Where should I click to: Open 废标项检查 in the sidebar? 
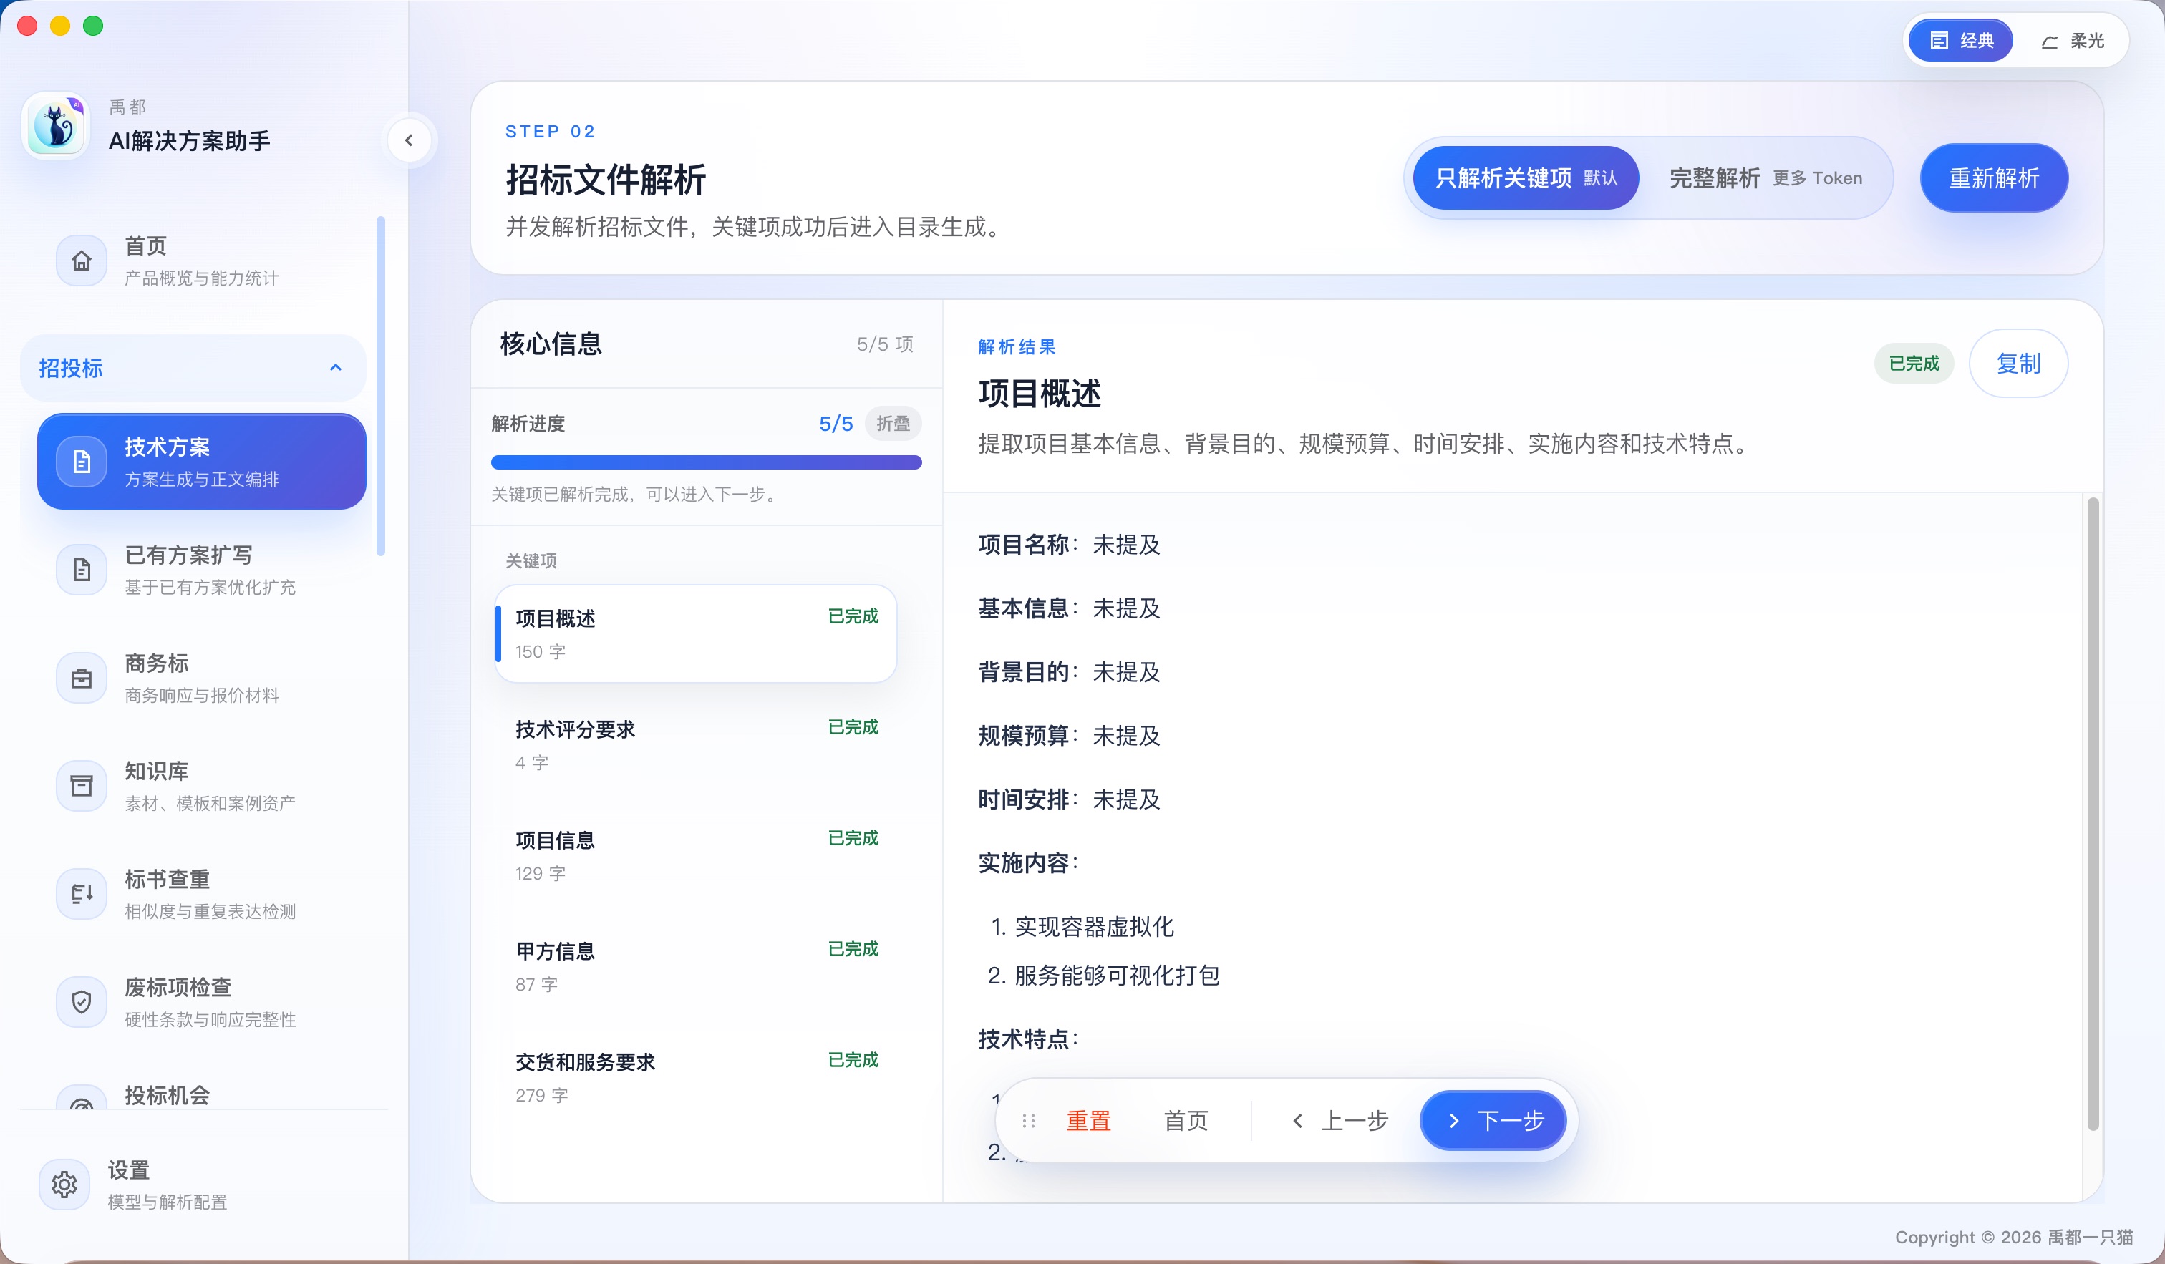tap(202, 1002)
